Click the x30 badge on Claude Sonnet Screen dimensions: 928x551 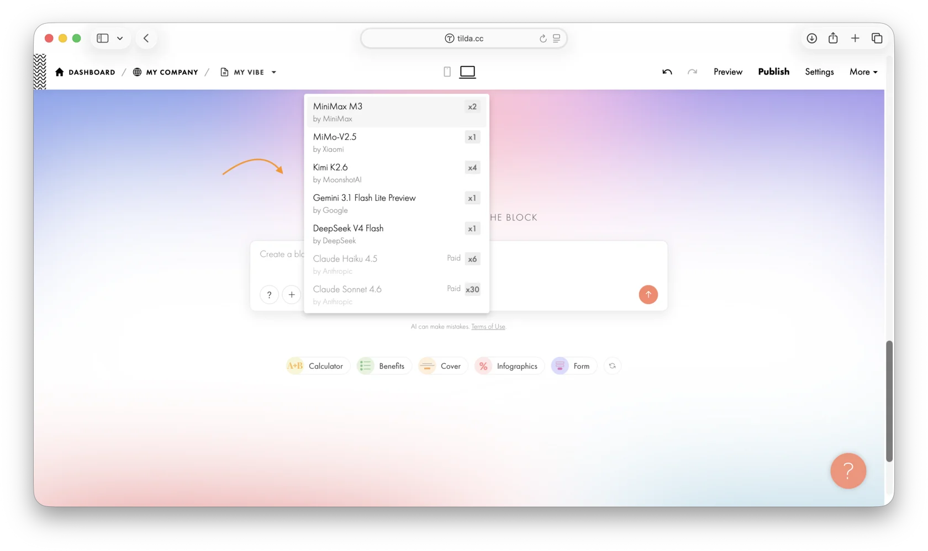click(472, 289)
